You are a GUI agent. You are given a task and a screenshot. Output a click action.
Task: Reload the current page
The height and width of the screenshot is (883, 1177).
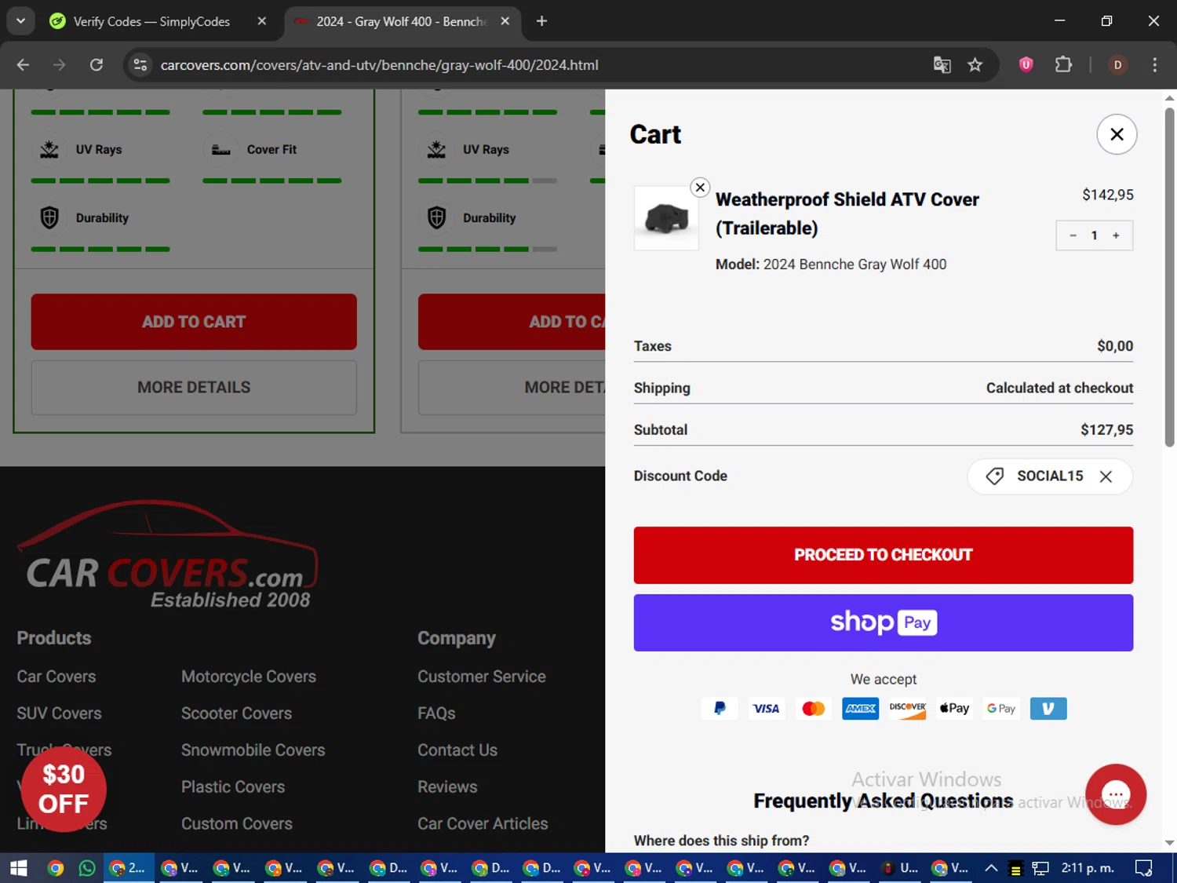(x=97, y=65)
